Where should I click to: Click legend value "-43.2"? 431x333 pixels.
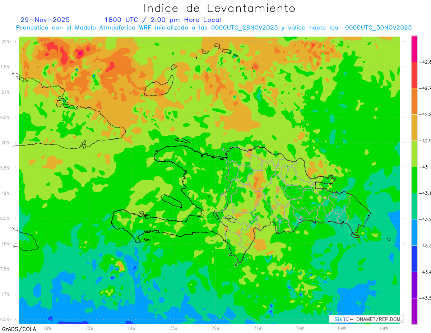425,219
